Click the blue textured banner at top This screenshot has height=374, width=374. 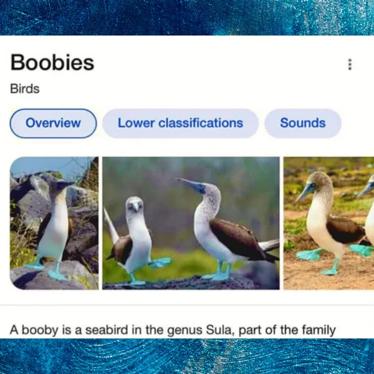[187, 17]
